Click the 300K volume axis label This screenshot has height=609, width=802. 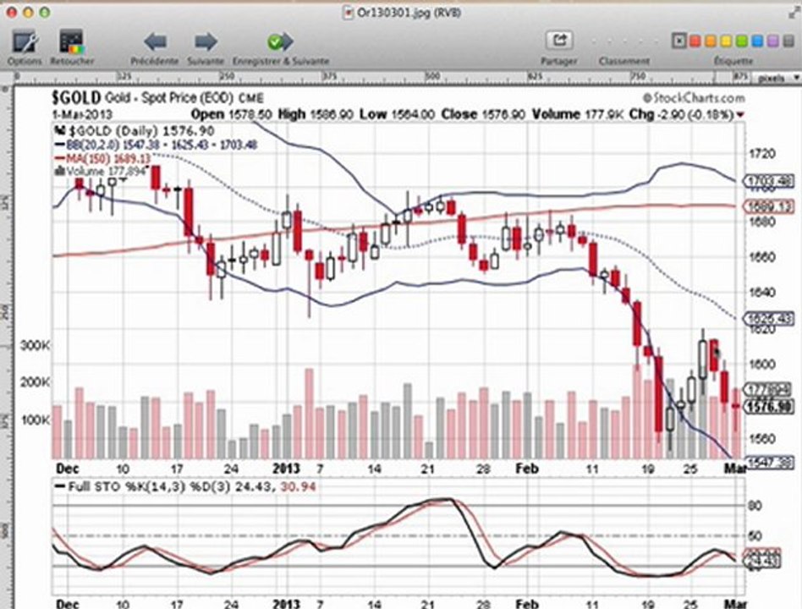[35, 346]
